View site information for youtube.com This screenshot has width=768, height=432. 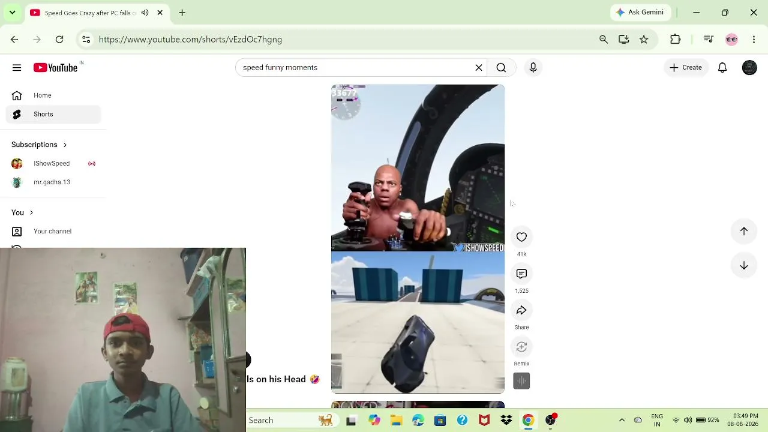click(x=86, y=40)
